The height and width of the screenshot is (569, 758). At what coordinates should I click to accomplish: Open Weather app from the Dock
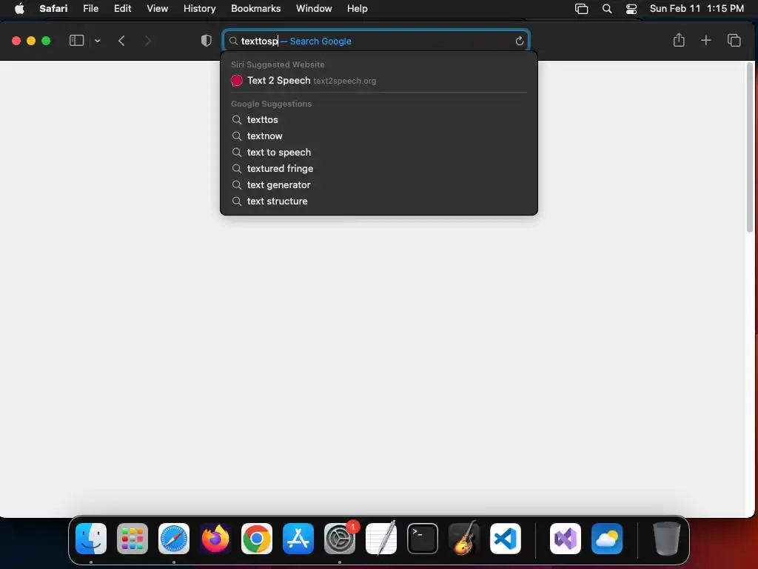point(607,539)
